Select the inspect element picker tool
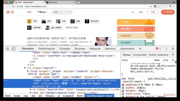Viewport: 180px width, 101px height. (7, 49)
